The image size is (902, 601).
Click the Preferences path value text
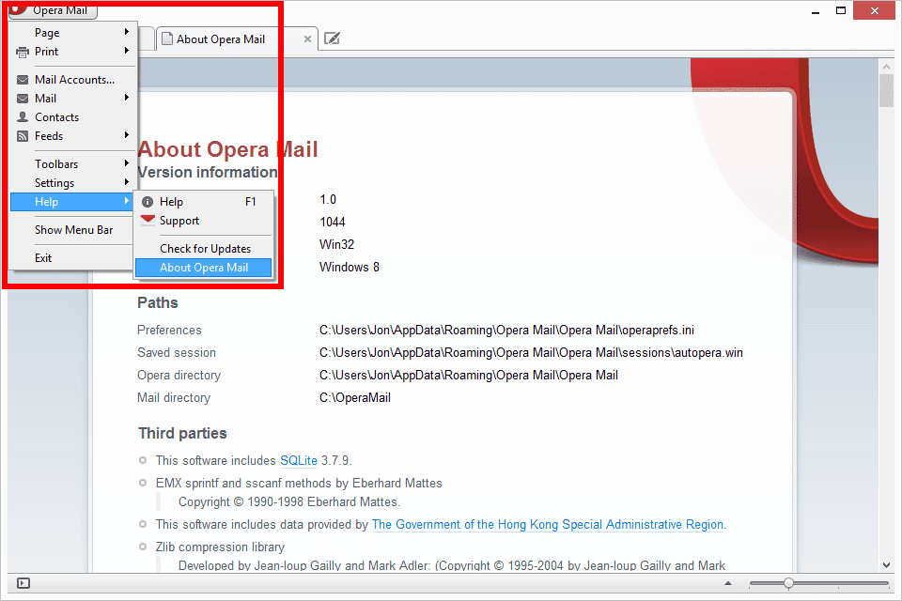pos(506,331)
